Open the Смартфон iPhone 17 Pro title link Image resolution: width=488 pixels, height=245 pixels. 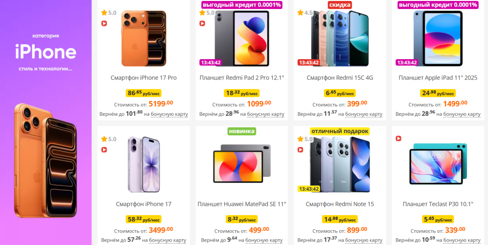point(143,78)
